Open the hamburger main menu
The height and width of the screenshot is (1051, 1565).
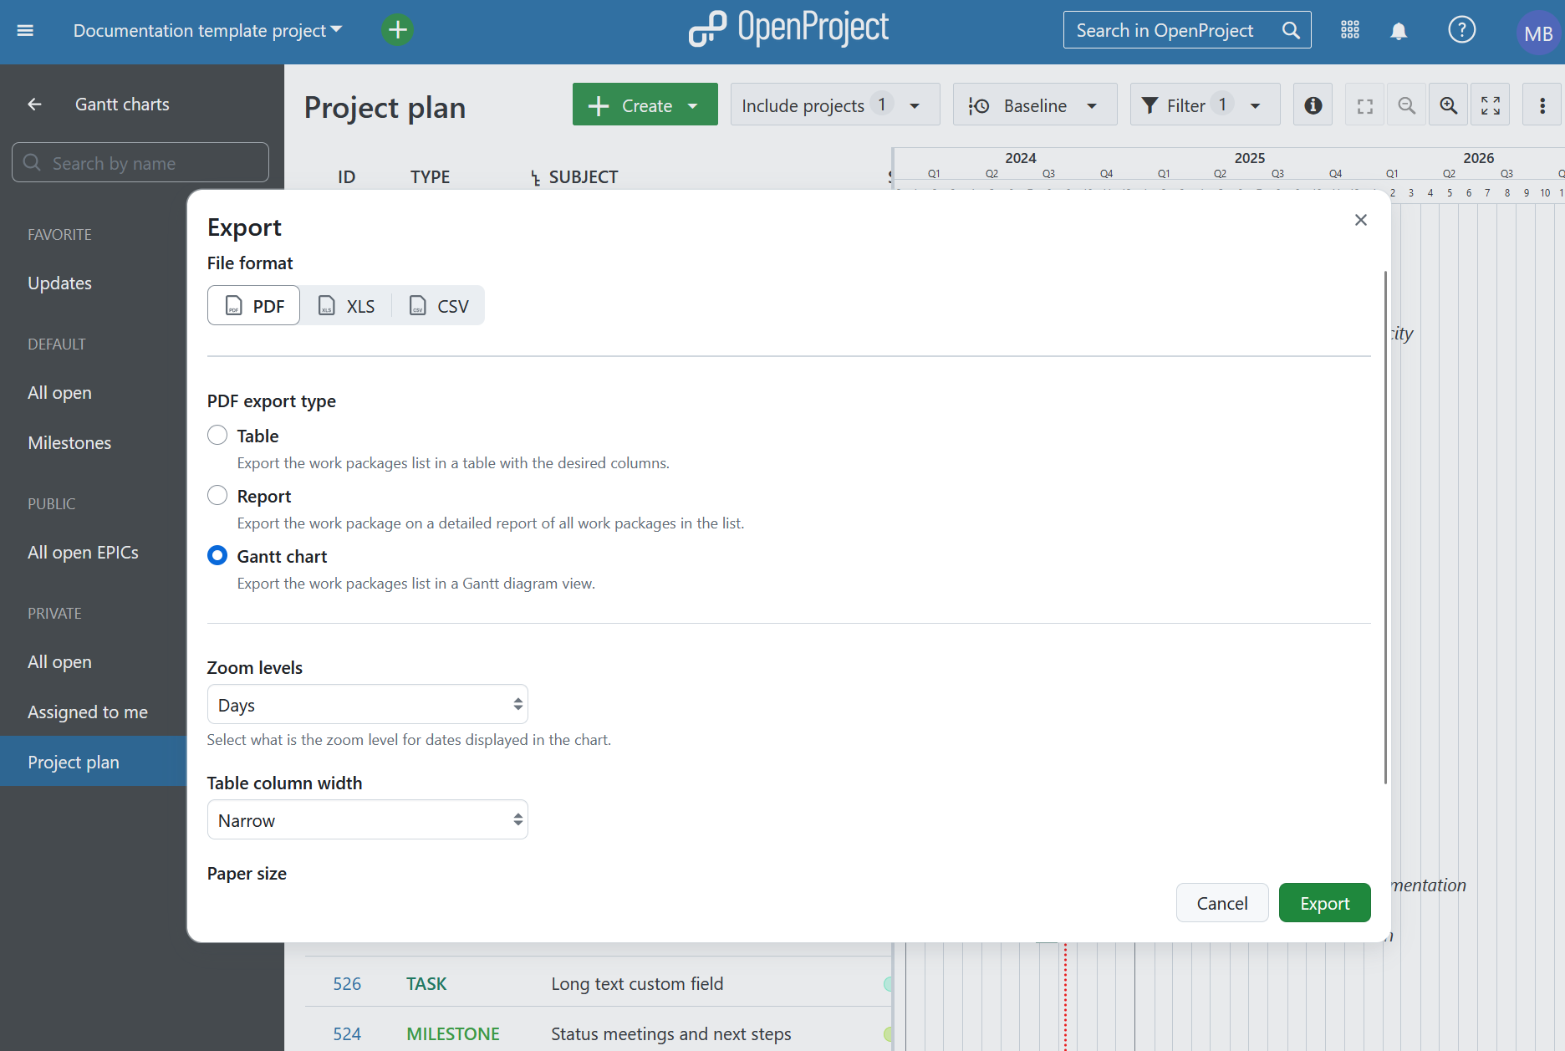tap(25, 31)
